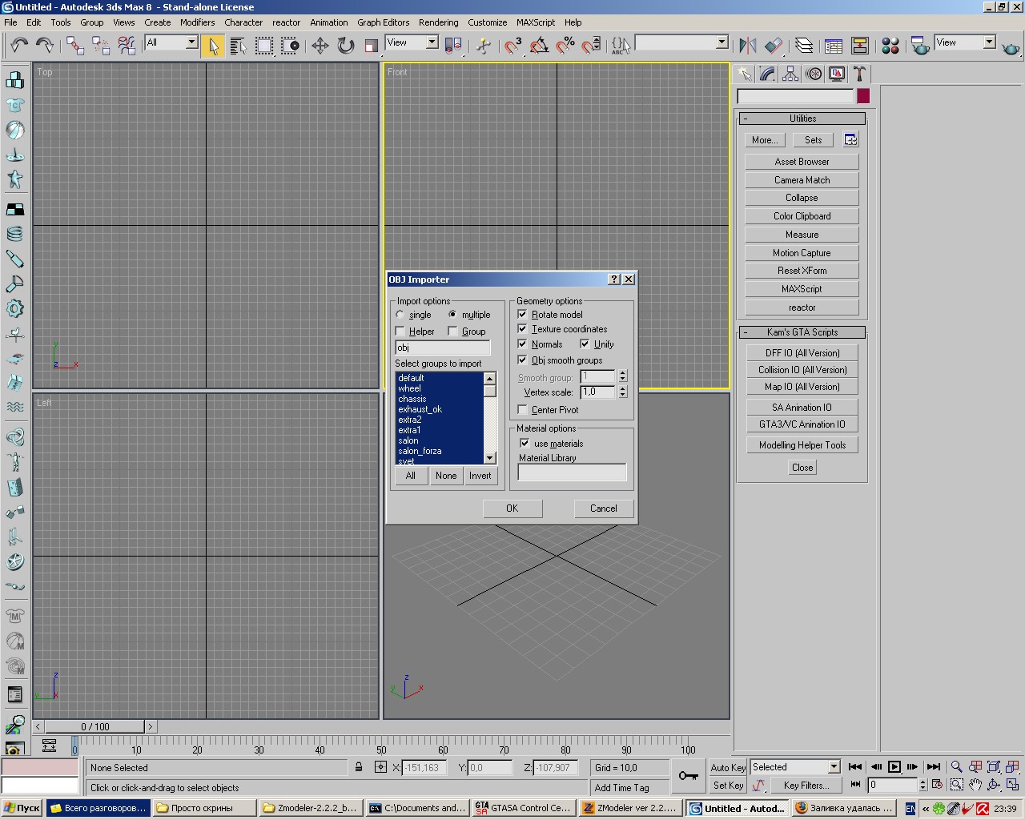The image size is (1025, 820).
Task: Open the Customize menu
Action: click(x=488, y=22)
